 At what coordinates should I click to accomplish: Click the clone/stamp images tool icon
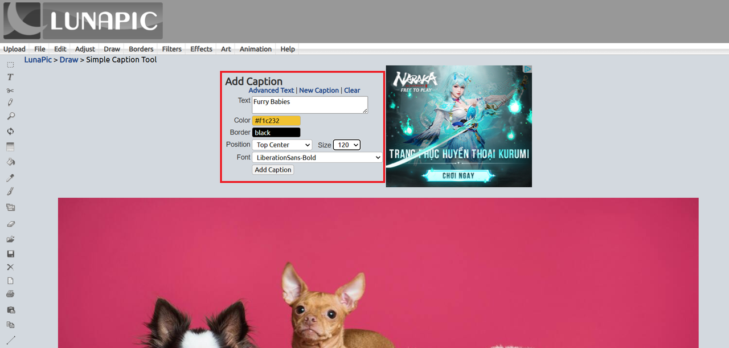(x=10, y=207)
